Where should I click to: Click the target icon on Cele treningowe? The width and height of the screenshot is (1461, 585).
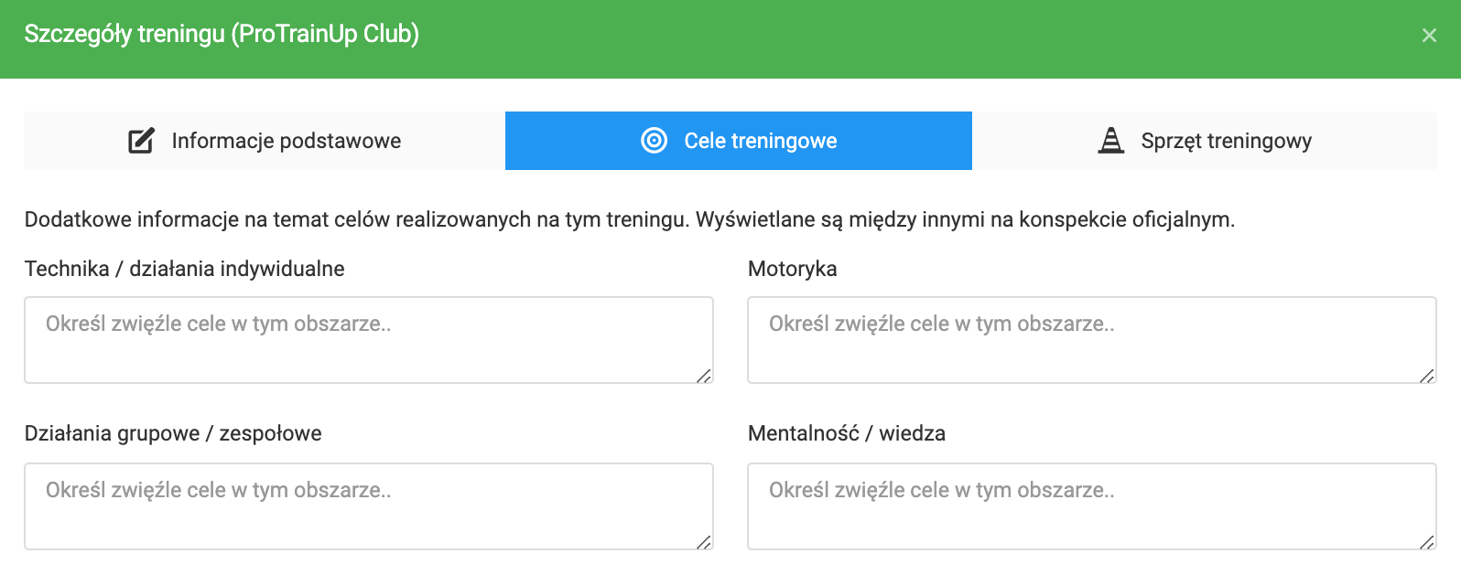(x=654, y=141)
